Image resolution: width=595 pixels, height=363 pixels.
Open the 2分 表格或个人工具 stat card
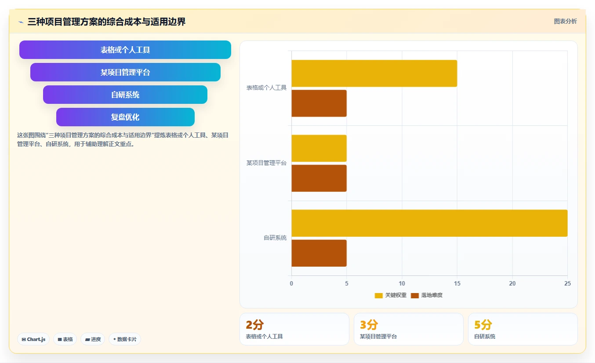tap(294, 329)
